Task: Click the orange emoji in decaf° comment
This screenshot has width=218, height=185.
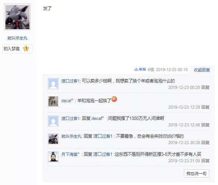Action: pos(114,99)
